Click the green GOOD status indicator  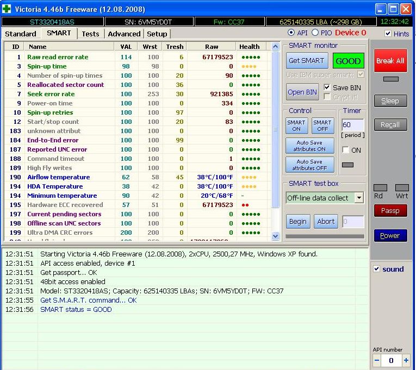[x=348, y=61]
